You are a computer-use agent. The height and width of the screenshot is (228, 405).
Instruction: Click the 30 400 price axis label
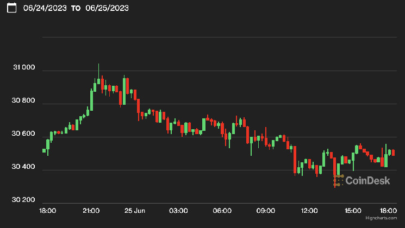click(x=24, y=167)
